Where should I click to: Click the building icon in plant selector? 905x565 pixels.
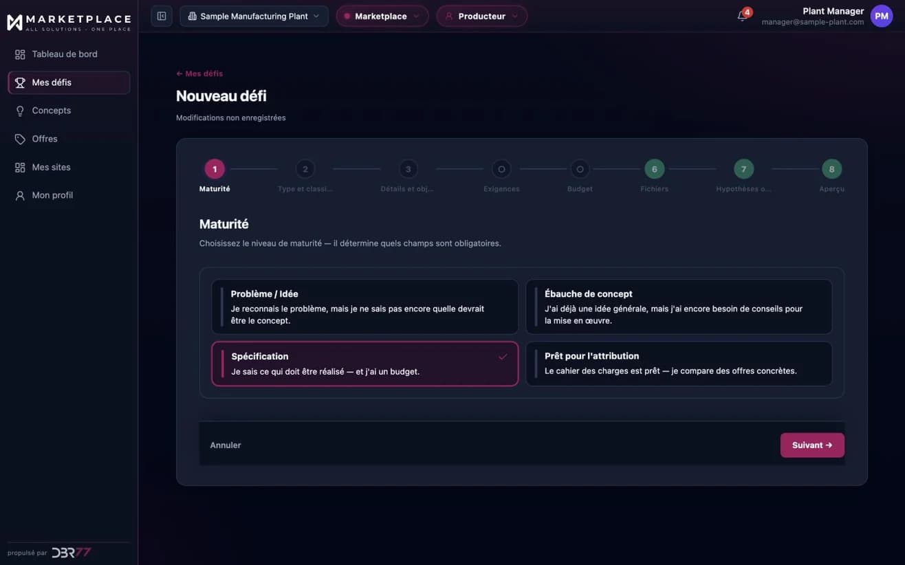click(x=192, y=16)
